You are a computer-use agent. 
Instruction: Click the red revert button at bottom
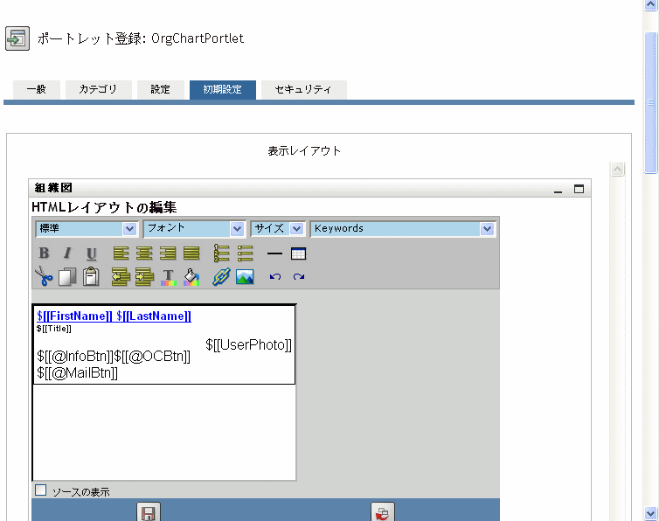pyautogui.click(x=383, y=511)
